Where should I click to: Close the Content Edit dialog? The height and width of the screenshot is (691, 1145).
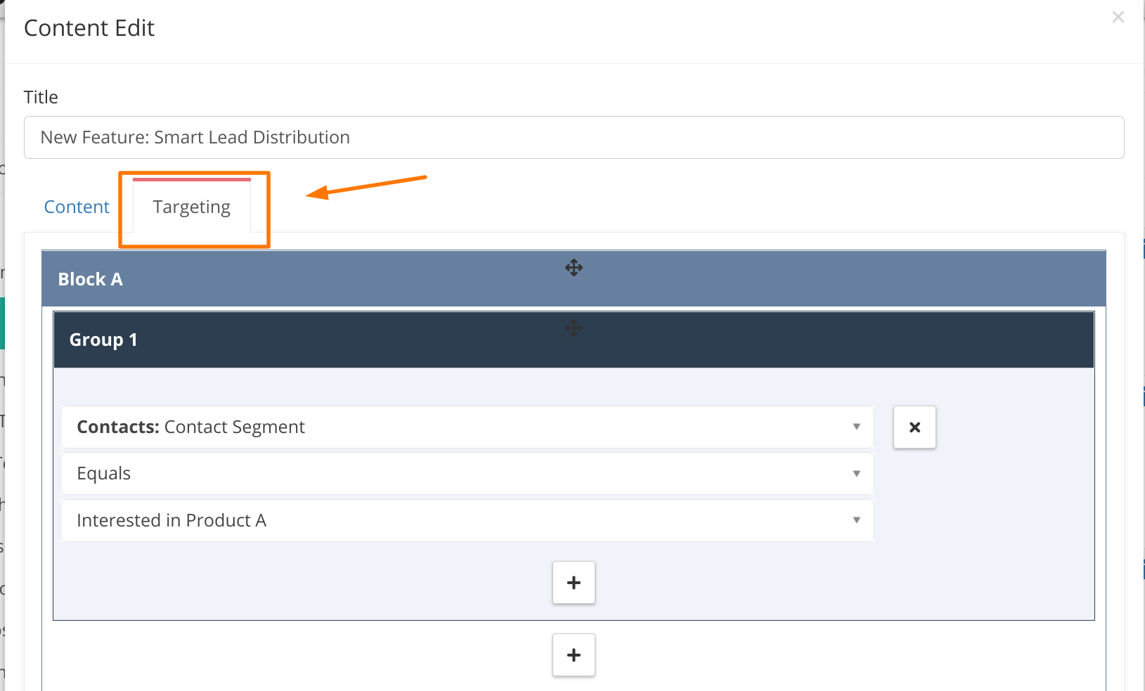click(x=1118, y=17)
